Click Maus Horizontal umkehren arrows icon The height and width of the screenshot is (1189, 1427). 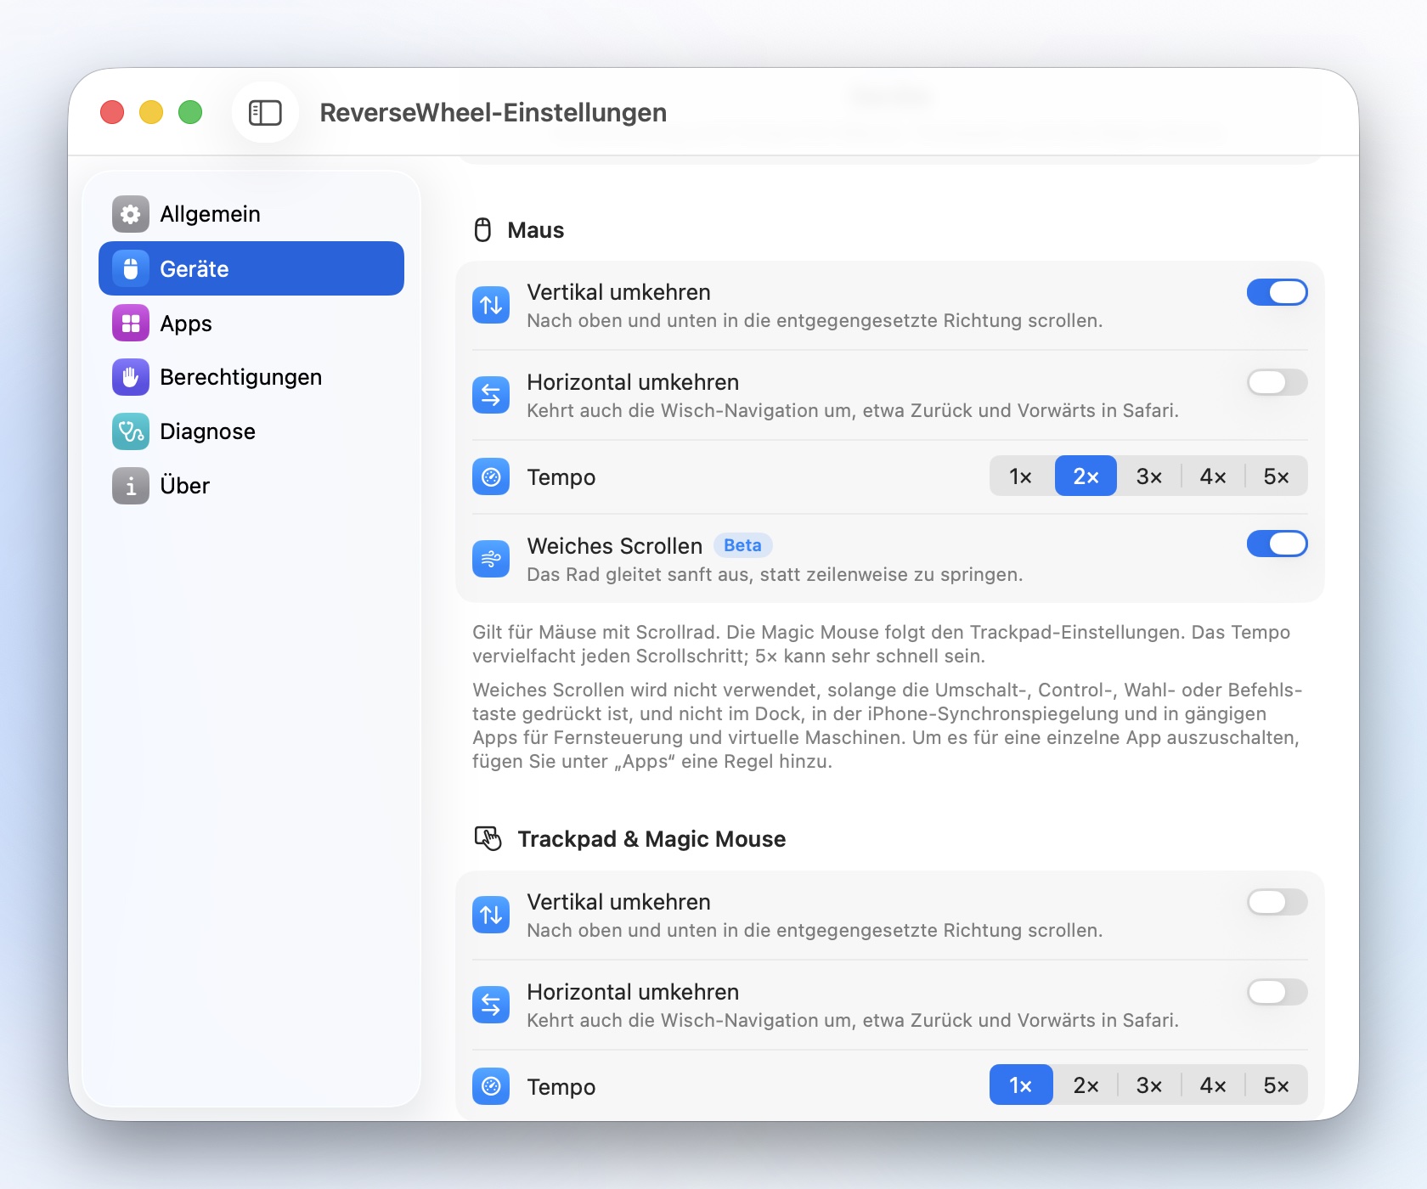point(491,395)
